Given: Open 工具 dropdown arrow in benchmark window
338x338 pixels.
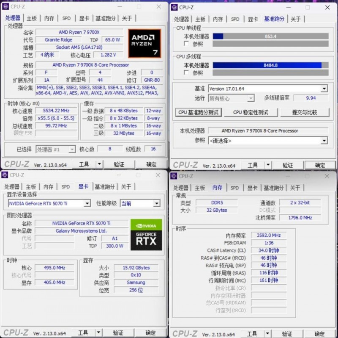Looking at the screenshot, I should point(268,165).
